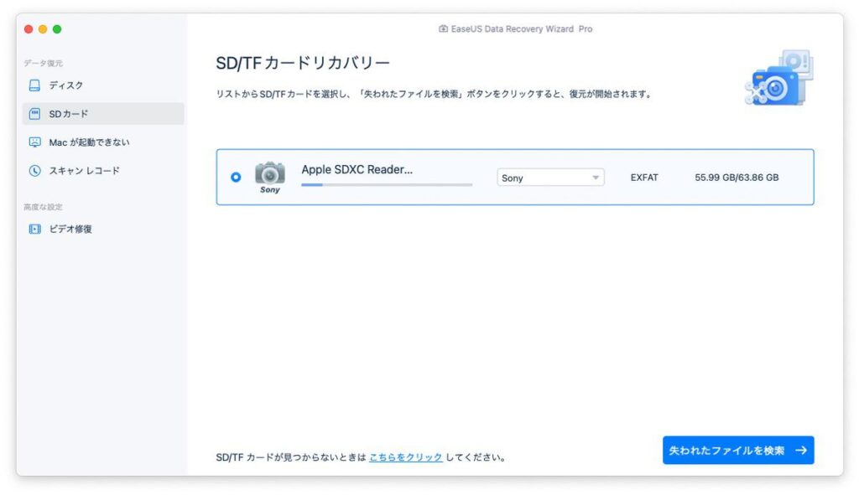Follow the こちらをクリック link
Screen dimensions: 859x495
point(405,457)
